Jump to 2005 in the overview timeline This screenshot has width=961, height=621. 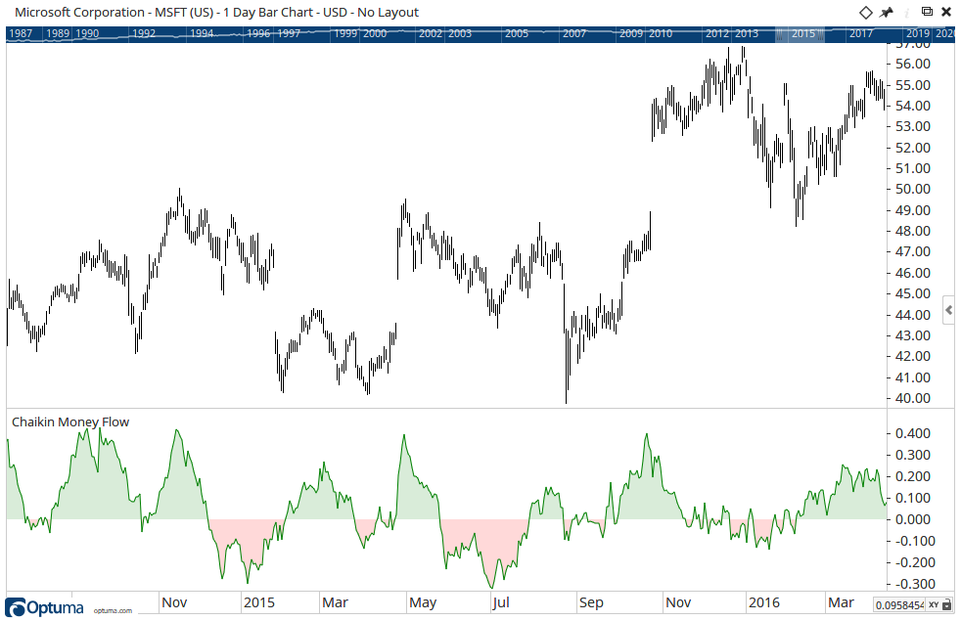click(517, 33)
